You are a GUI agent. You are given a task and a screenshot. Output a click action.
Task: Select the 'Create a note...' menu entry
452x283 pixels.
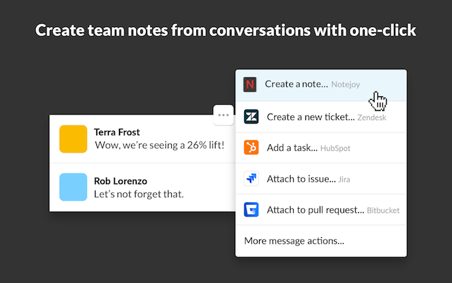(321, 85)
